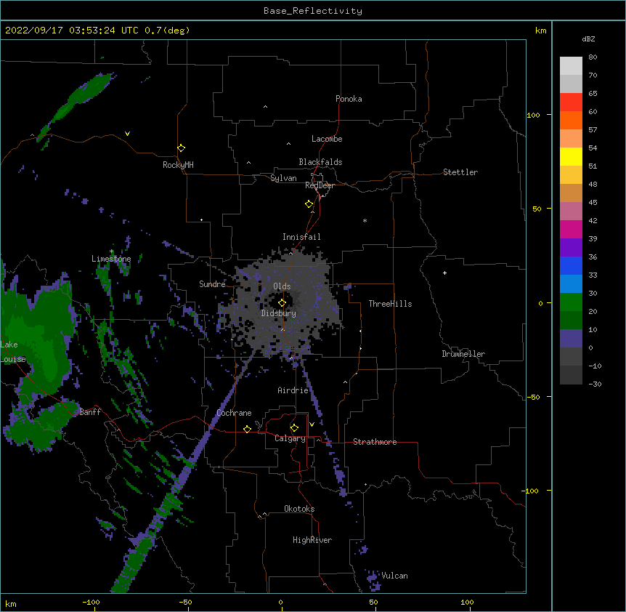Click the 50 tick on the bottom axis
This screenshot has width=626, height=612.
pyautogui.click(x=373, y=602)
